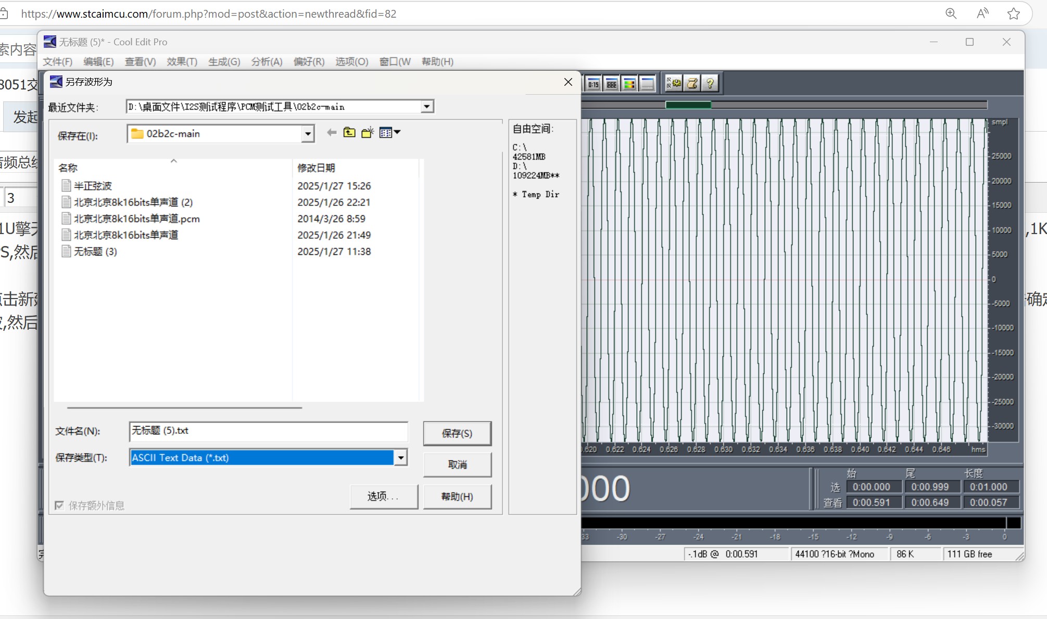Viewport: 1047px width, 619px height.
Task: Click the 文件名 input field
Action: tap(269, 431)
